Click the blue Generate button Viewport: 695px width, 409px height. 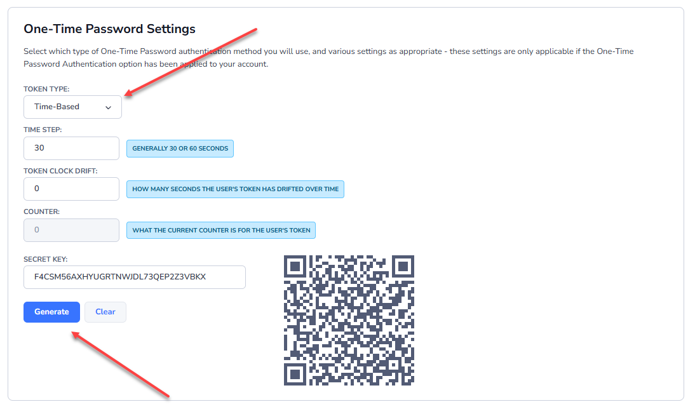pos(51,312)
